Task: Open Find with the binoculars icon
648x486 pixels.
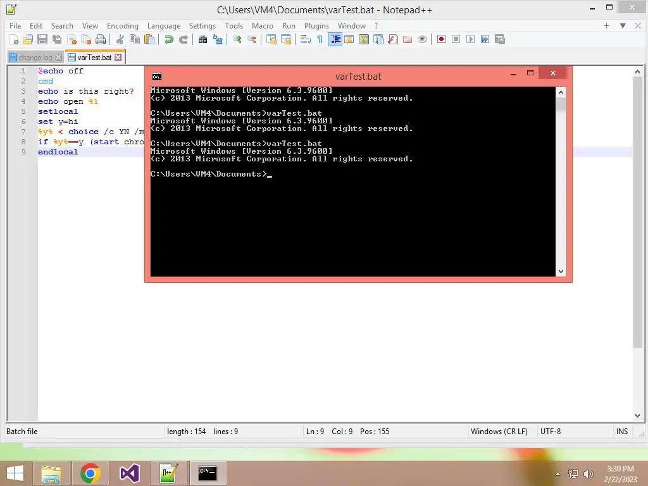Action: (x=202, y=39)
